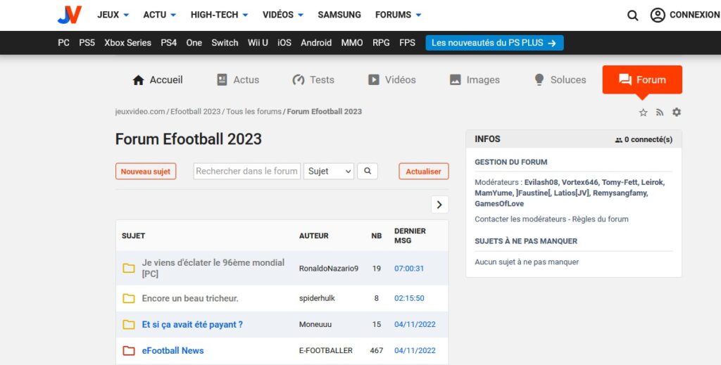721x365 pixels.
Task: Click the forum search magnifier button
Action: (368, 172)
